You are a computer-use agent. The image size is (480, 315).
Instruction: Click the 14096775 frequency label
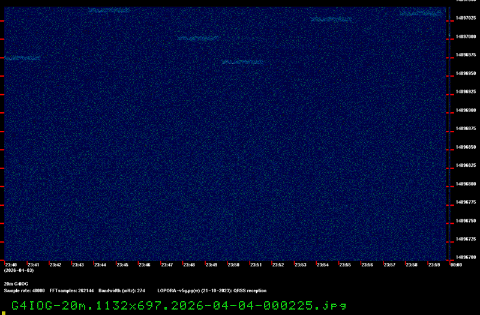coord(466,202)
